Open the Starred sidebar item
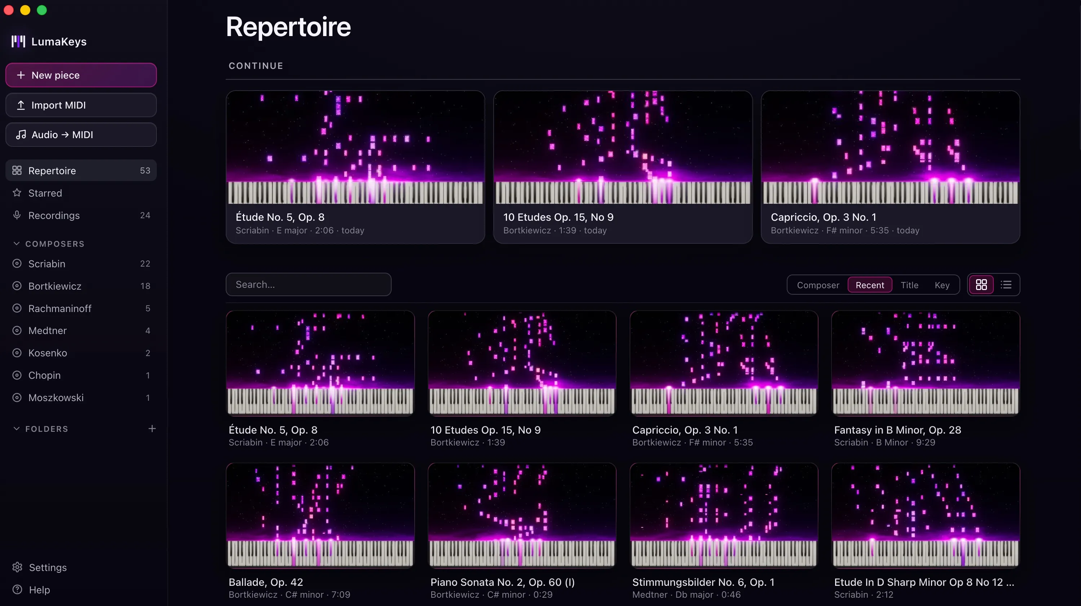 [x=81, y=193]
